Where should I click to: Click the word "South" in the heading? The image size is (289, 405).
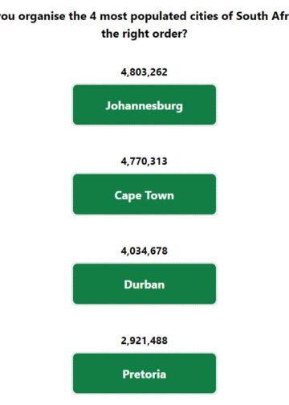pos(252,16)
